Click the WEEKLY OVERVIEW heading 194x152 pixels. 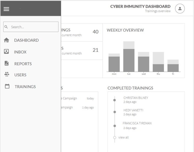coord(125,30)
